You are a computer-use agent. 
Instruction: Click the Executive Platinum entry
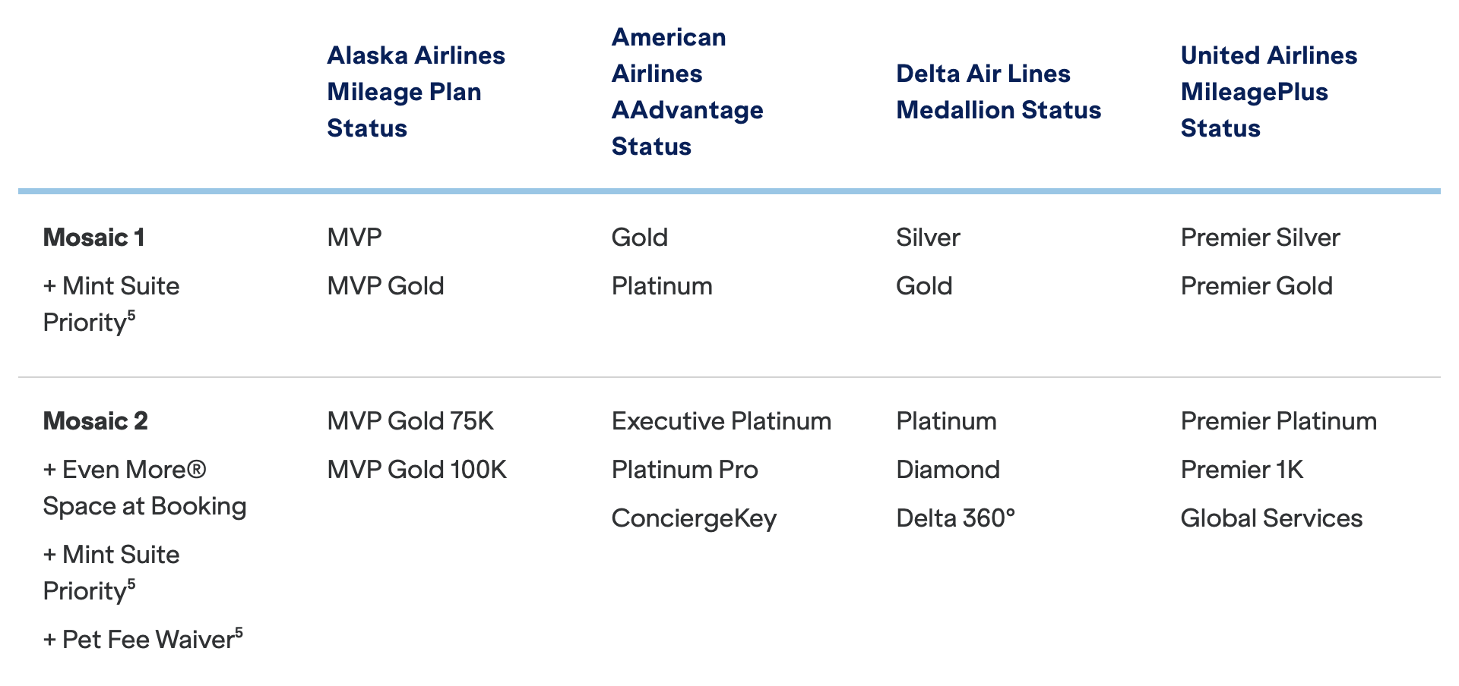coord(721,421)
